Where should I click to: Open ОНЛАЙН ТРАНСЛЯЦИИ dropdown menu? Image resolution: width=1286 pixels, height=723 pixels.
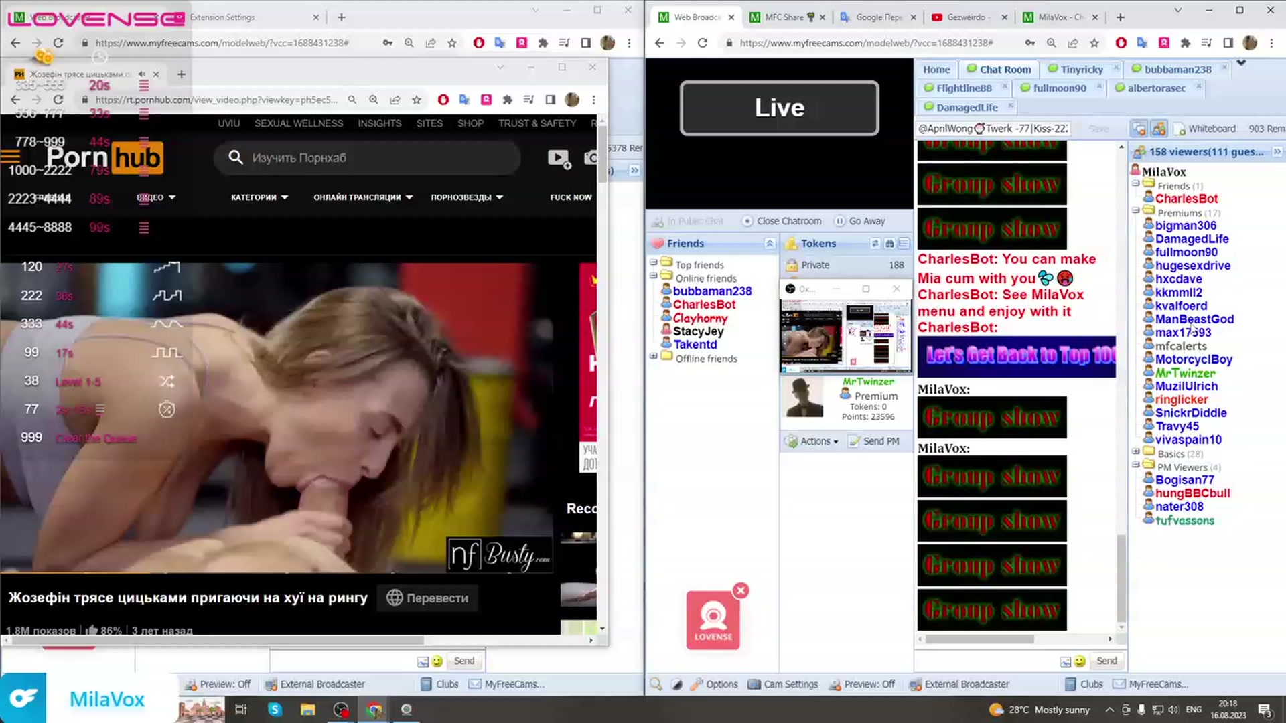click(x=363, y=197)
